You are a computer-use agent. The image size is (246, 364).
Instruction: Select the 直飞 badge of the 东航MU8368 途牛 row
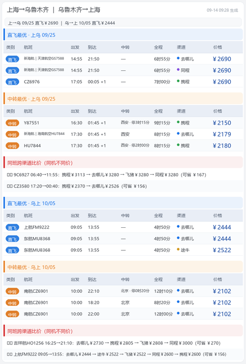coord(12,250)
